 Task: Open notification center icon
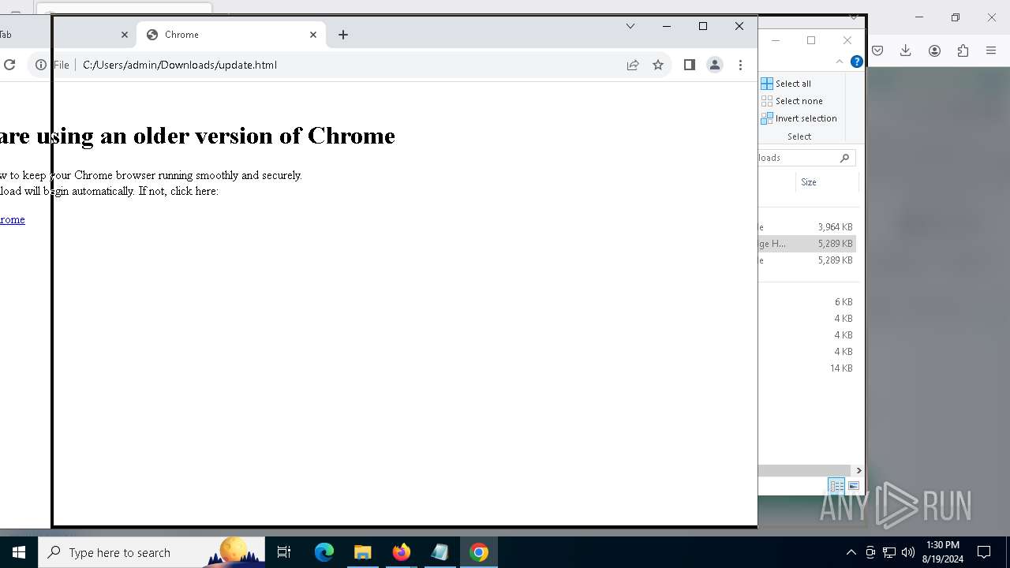(x=984, y=552)
